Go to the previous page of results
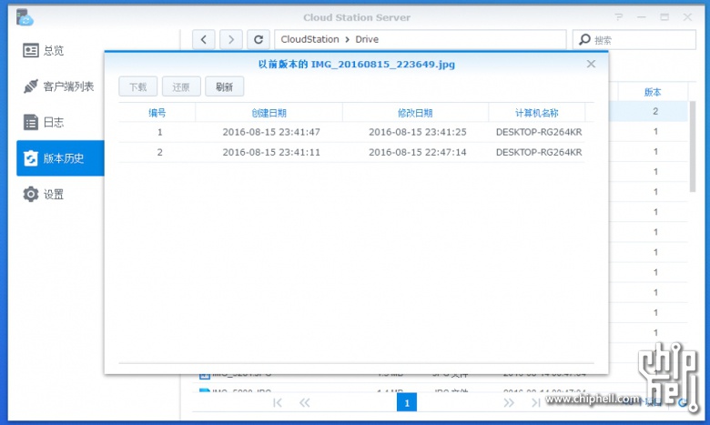The image size is (710, 425). 305,402
